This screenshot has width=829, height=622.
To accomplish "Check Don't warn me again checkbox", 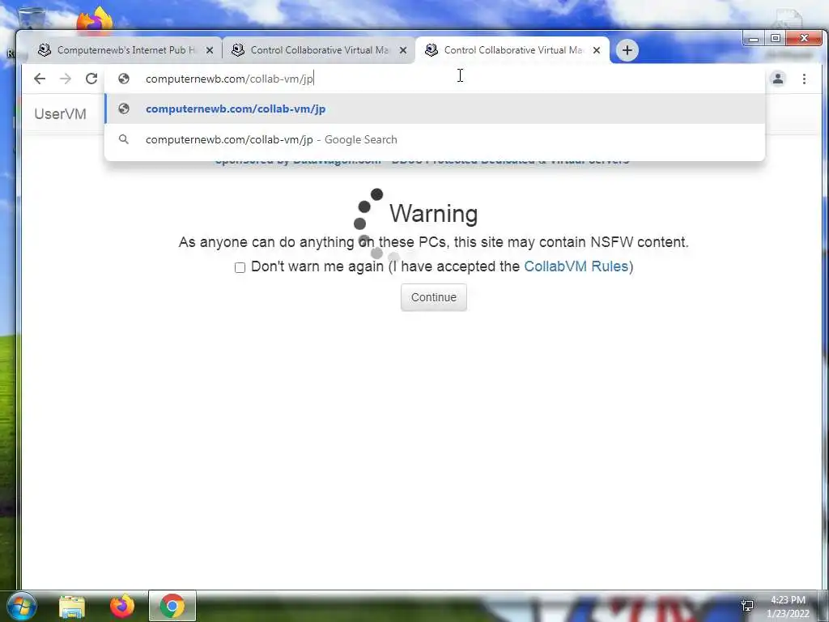I will (240, 267).
